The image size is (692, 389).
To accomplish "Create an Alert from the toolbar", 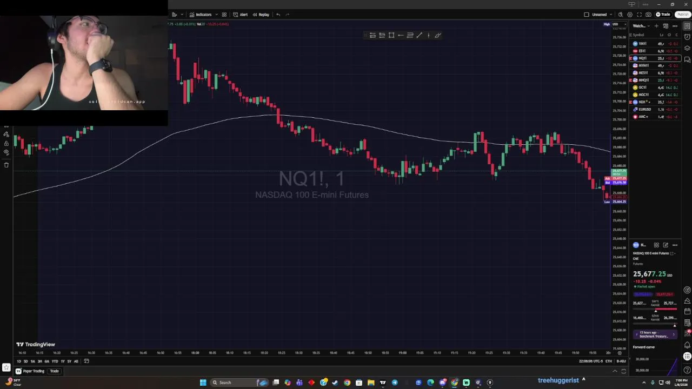I will click(x=240, y=15).
